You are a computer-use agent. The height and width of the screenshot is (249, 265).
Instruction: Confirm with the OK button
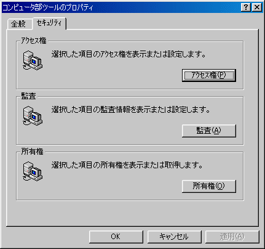click(116, 237)
